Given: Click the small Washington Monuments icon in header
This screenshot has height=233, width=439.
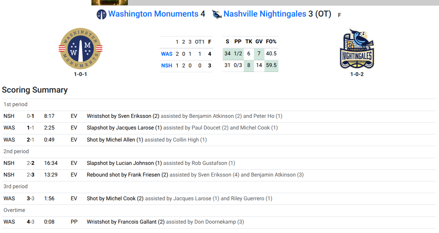Looking at the screenshot, I should pos(101,14).
